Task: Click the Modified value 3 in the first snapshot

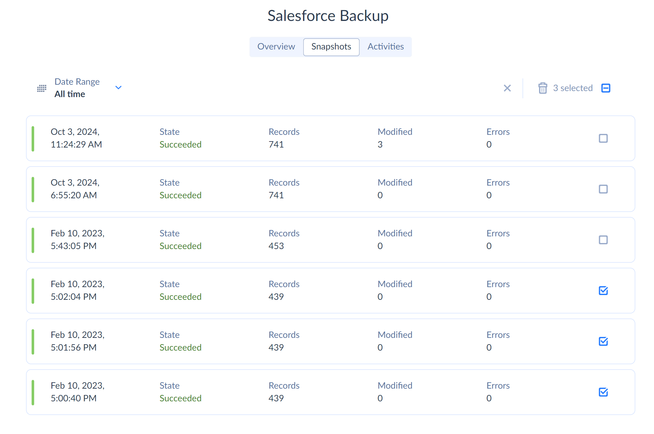Action: coord(380,144)
